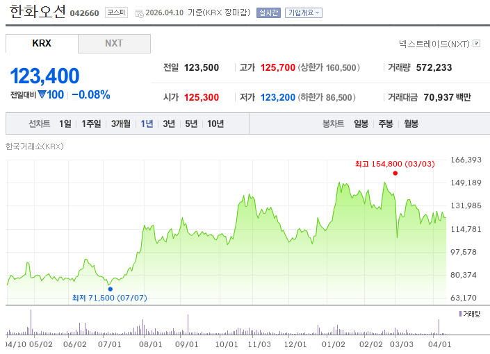490x354 pixels.
Task: Select the 일봉 candle chart
Action: pyautogui.click(x=361, y=124)
